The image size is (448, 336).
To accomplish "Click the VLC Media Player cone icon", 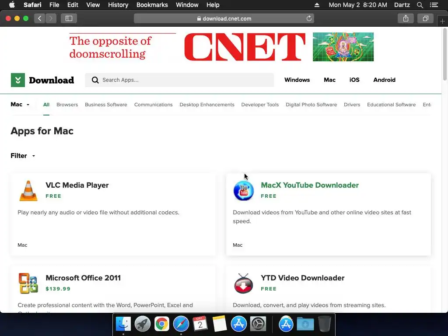I will (28, 191).
